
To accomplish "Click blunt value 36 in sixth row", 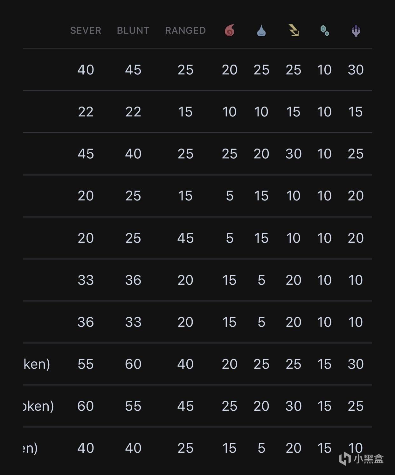I will [x=133, y=280].
